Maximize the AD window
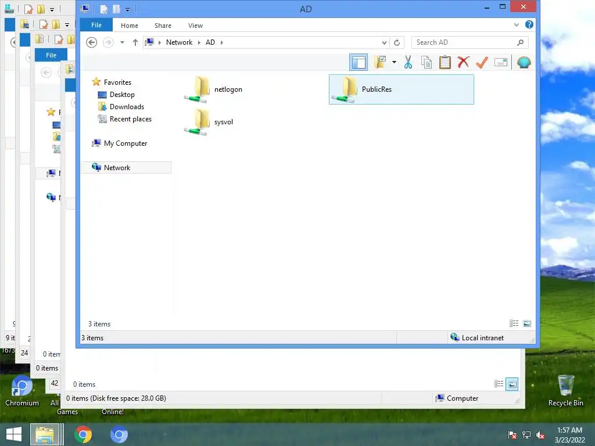Viewport: 595px width, 446px height. pos(503,7)
